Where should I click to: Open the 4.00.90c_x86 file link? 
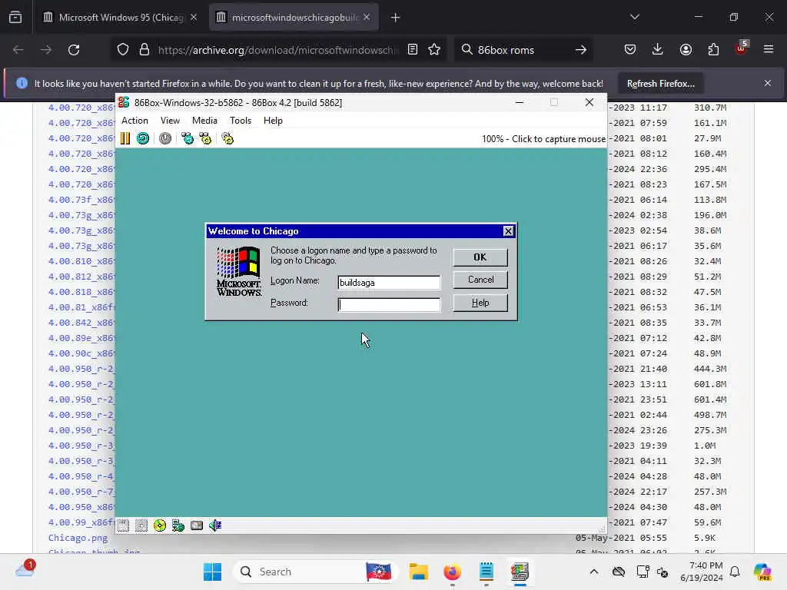coord(81,353)
